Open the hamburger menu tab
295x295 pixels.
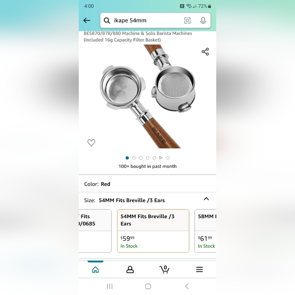pyautogui.click(x=199, y=270)
